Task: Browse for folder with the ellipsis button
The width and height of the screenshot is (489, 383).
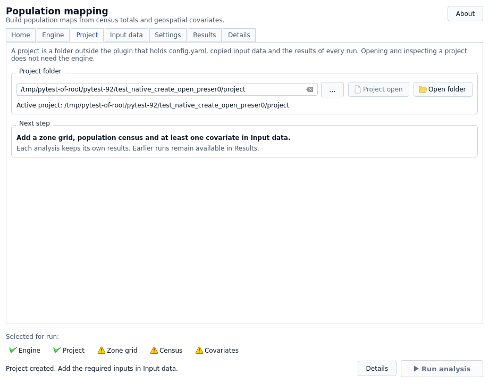Action: point(332,89)
